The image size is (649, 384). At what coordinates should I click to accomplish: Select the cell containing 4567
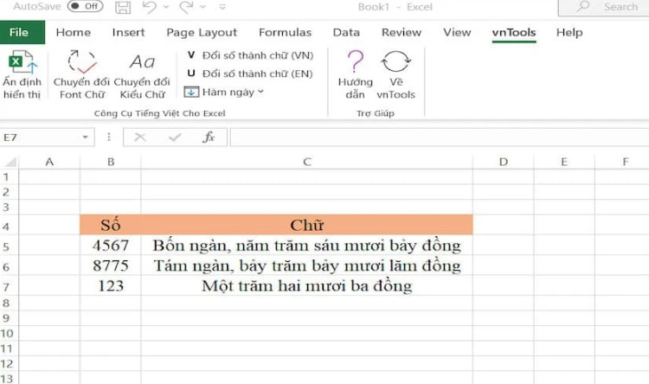click(111, 246)
